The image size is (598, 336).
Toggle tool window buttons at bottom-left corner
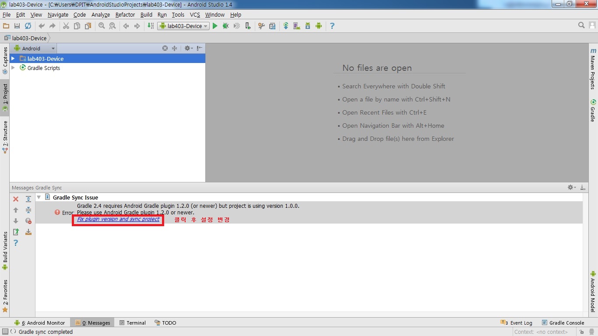(5, 332)
